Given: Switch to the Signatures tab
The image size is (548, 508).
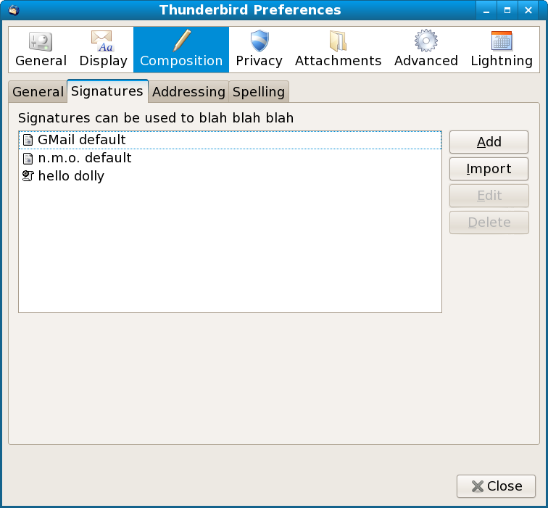Looking at the screenshot, I should pyautogui.click(x=107, y=91).
